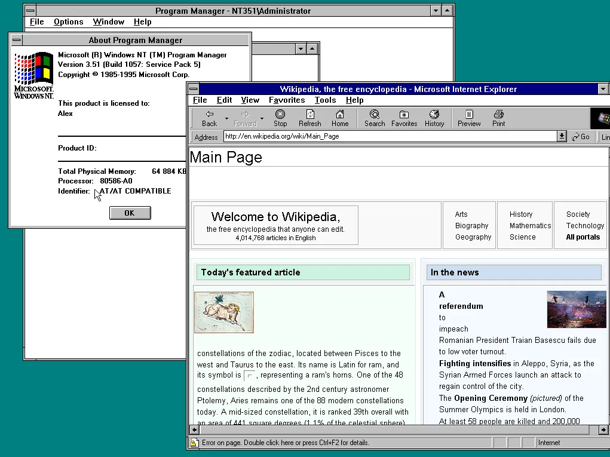Image resolution: width=610 pixels, height=457 pixels.
Task: Open the Mathematics portal link
Action: tap(531, 226)
